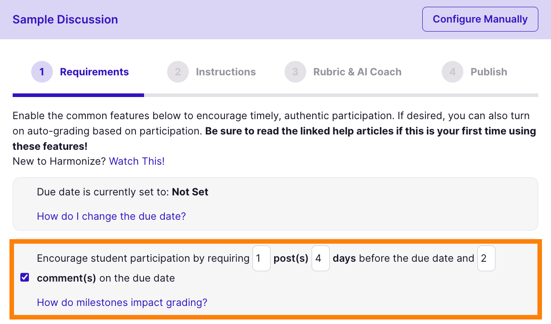This screenshot has height=324, width=551.
Task: Focus the days before due date field
Action: point(320,259)
